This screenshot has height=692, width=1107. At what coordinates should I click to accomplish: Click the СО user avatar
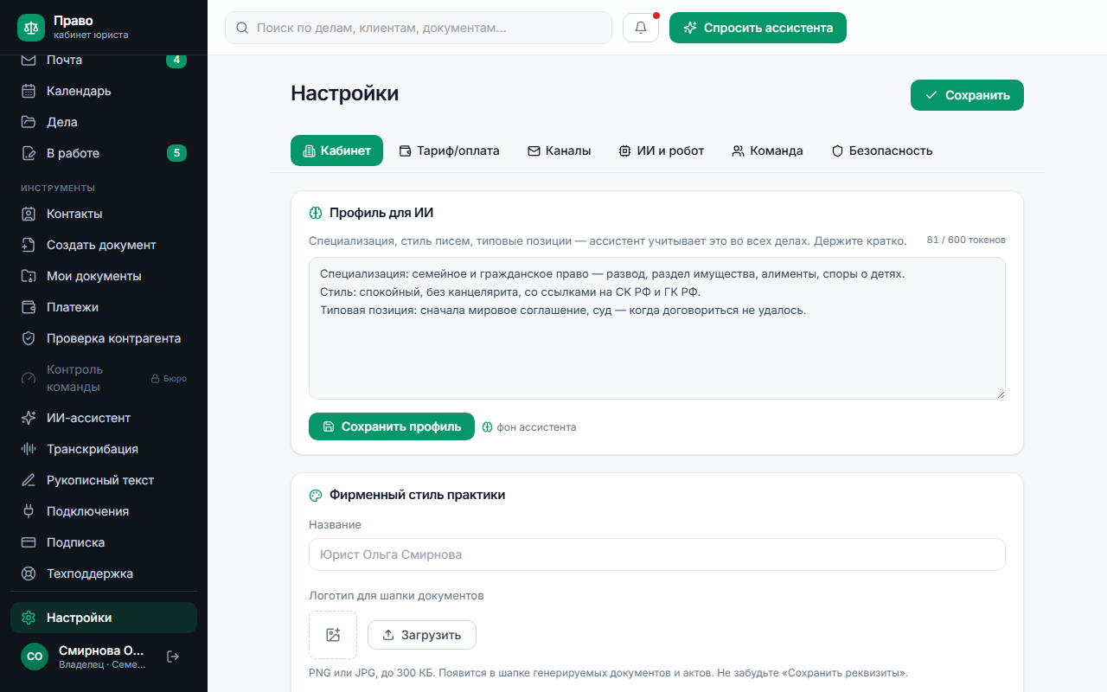[35, 657]
